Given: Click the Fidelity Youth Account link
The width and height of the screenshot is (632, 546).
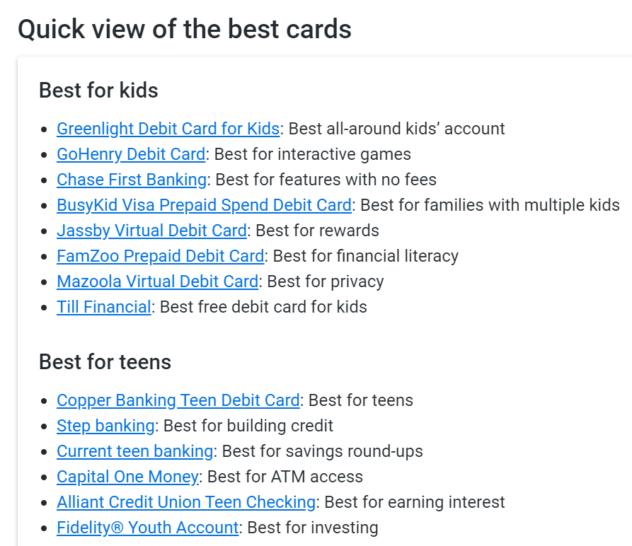Looking at the screenshot, I should click(147, 528).
